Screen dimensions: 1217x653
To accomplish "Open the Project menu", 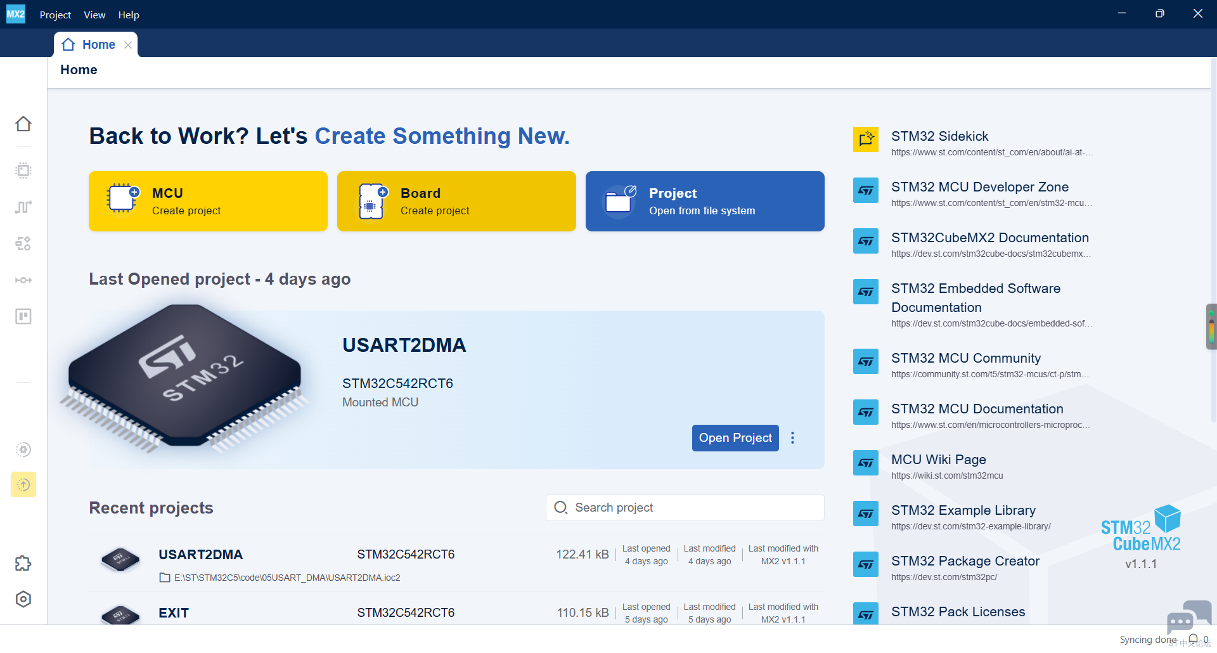I will coord(55,15).
